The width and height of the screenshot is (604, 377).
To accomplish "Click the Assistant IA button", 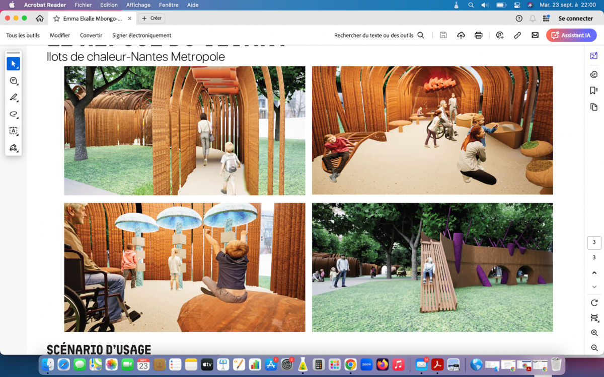I will click(571, 35).
